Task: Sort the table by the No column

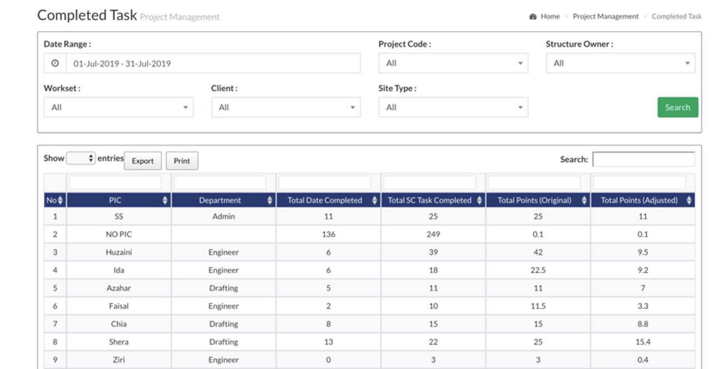Action: tap(61, 200)
